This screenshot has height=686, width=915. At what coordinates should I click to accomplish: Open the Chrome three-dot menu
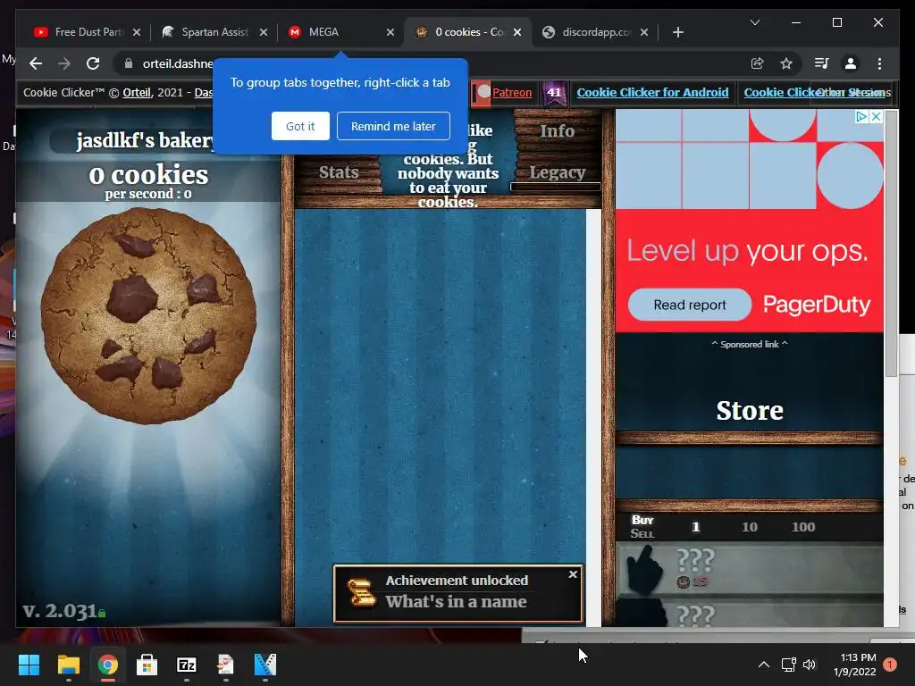(x=879, y=63)
